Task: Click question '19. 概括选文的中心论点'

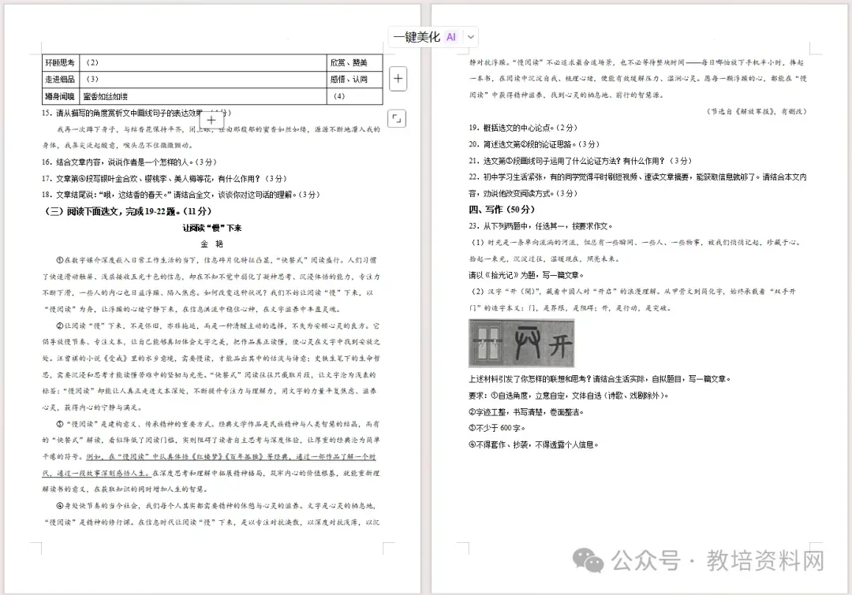Action: pyautogui.click(x=523, y=128)
